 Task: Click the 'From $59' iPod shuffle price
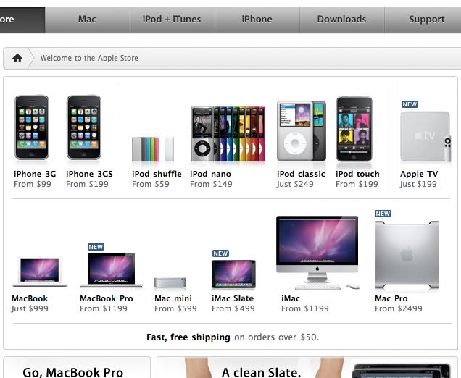151,184
